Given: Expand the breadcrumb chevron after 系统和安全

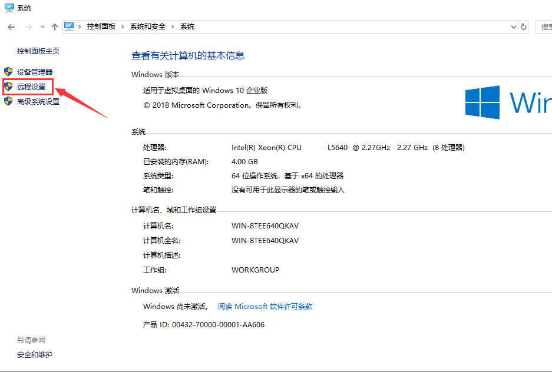Looking at the screenshot, I should point(174,26).
